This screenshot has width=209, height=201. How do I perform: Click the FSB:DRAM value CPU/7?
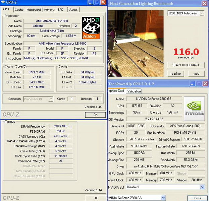[x=61, y=131]
